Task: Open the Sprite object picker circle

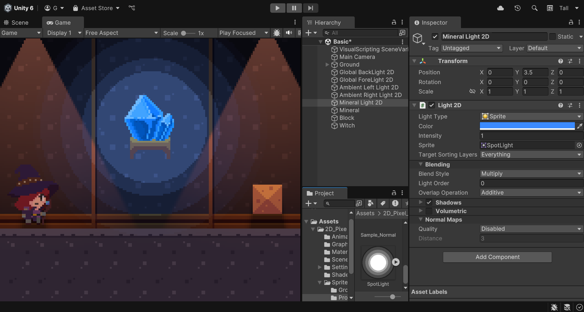Action: (579, 145)
